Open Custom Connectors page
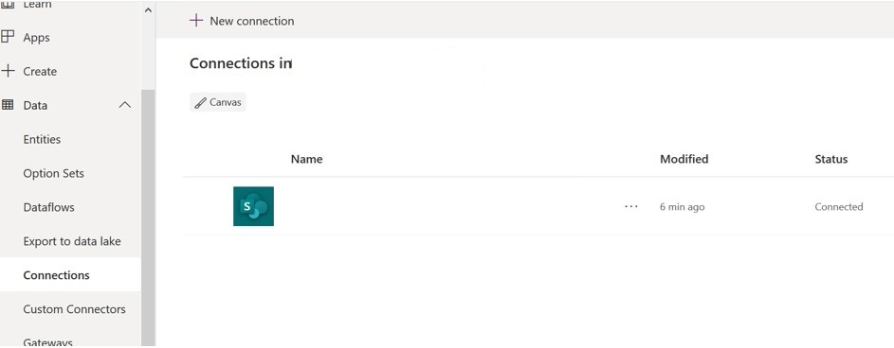Image resolution: width=894 pixels, height=348 pixels. tap(74, 309)
